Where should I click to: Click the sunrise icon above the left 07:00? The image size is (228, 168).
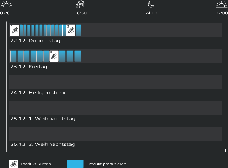[x=6, y=4]
